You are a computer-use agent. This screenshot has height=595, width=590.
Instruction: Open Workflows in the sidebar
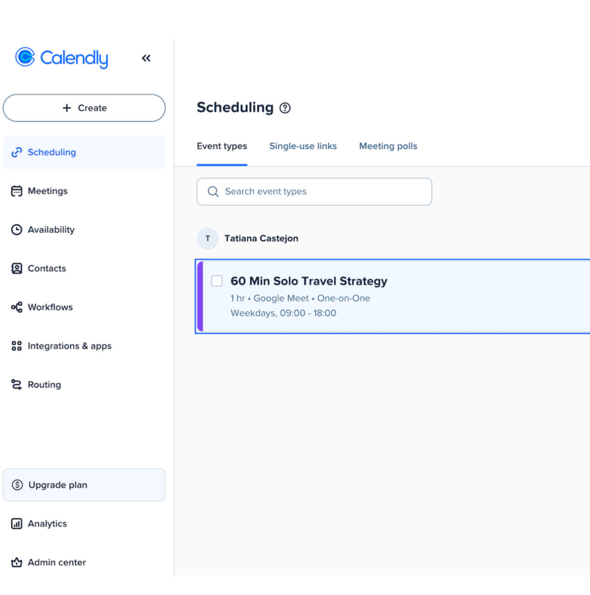coord(50,307)
